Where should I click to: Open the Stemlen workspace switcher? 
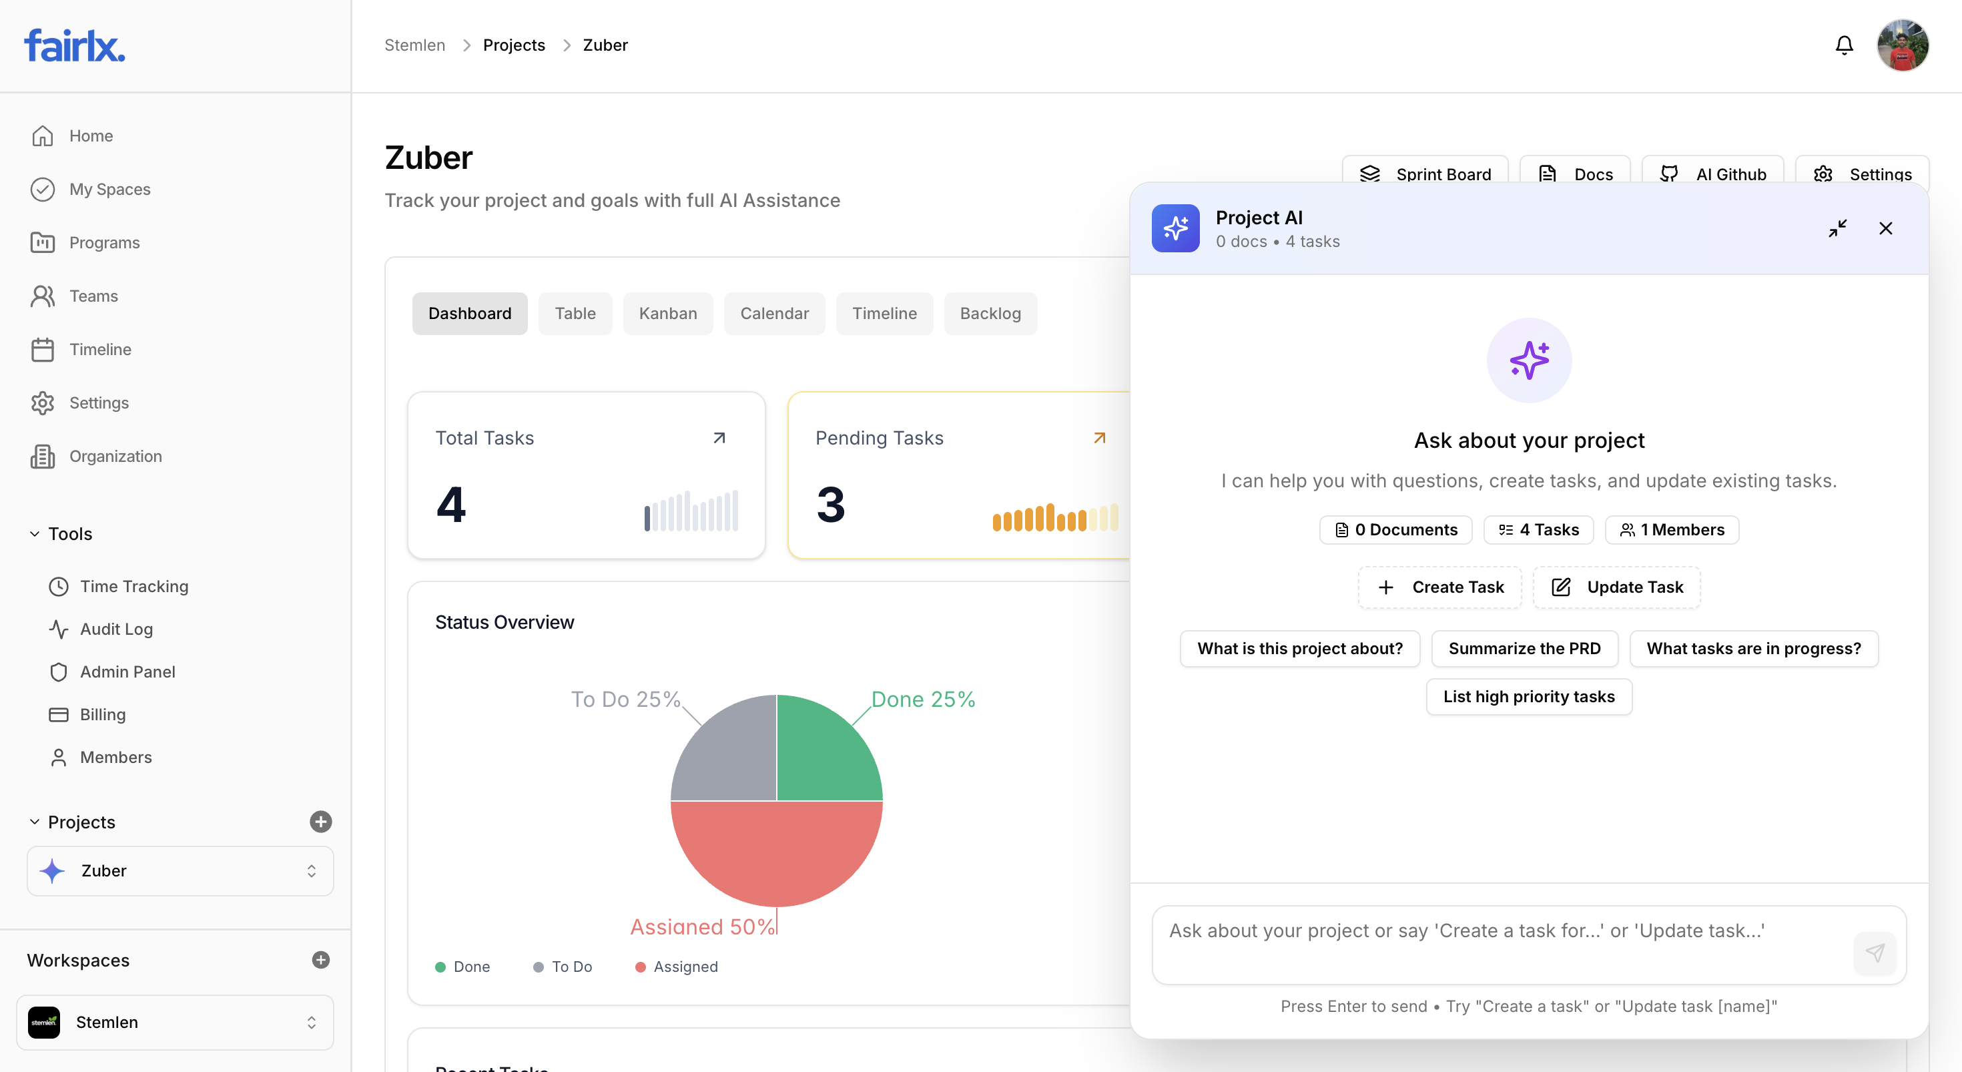click(x=311, y=1022)
